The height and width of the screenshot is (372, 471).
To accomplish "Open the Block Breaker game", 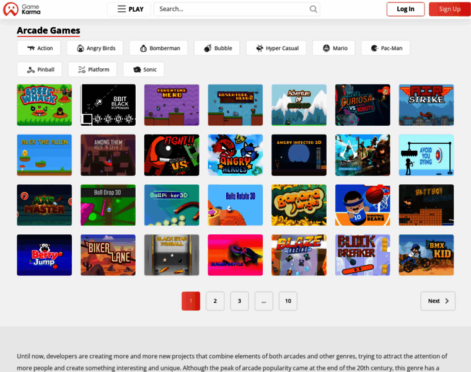I will [363, 255].
